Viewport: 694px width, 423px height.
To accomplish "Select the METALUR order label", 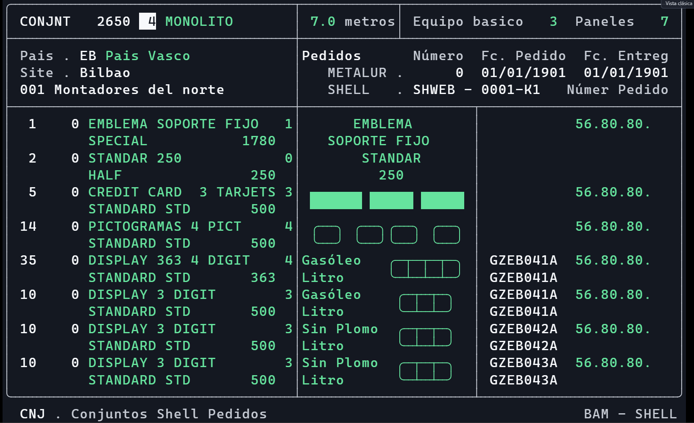I will [357, 73].
